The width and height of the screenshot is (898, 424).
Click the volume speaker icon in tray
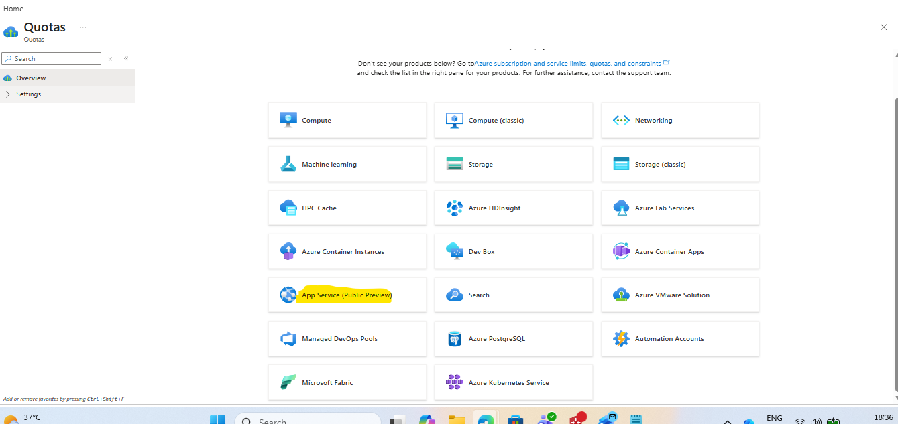tap(816, 421)
